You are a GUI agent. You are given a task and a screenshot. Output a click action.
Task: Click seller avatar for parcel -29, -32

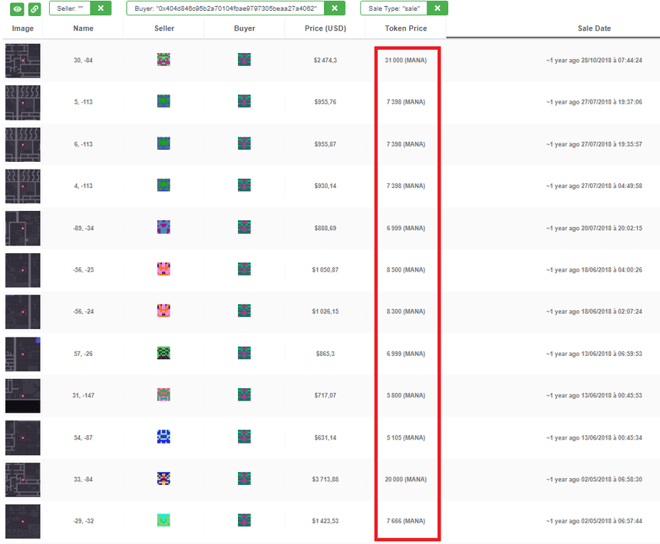163,520
